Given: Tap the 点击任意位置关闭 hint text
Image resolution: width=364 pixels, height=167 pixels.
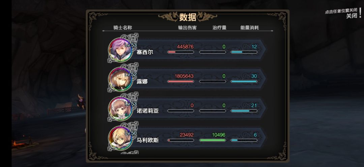Looking at the screenshot, I should (x=341, y=11).
